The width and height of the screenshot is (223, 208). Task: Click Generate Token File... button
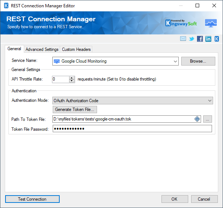tap(75, 109)
